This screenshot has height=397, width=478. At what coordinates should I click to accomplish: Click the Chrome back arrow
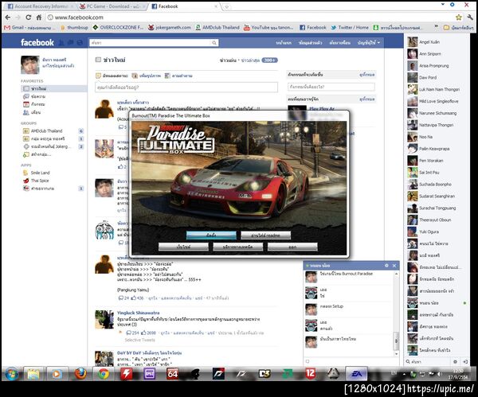[x=8, y=18]
